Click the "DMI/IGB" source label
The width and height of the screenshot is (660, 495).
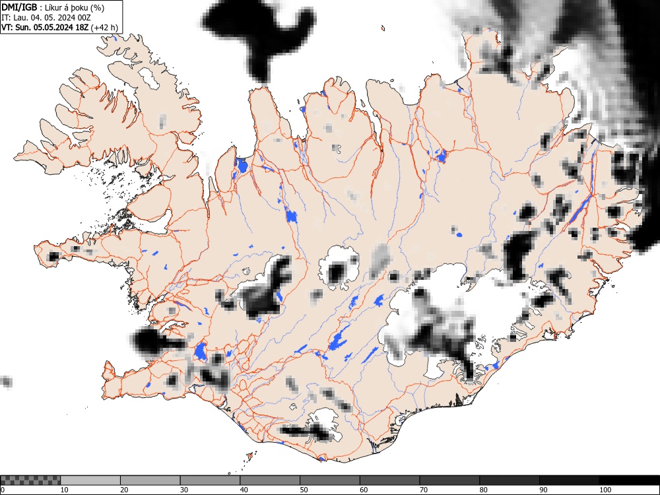click(x=19, y=7)
